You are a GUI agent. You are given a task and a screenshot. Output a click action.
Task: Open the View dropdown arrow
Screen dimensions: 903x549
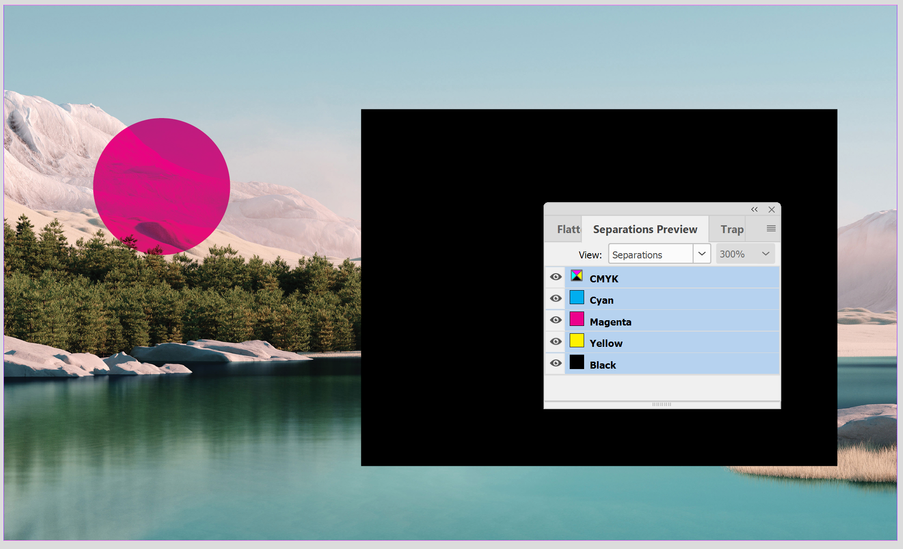click(x=702, y=254)
